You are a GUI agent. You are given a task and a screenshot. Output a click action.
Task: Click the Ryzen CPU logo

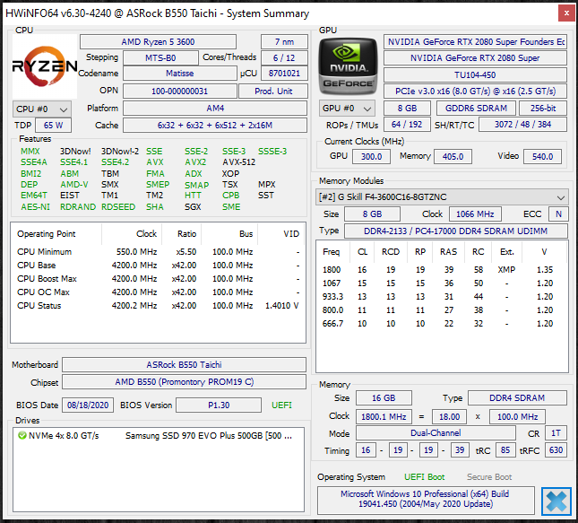pyautogui.click(x=45, y=66)
